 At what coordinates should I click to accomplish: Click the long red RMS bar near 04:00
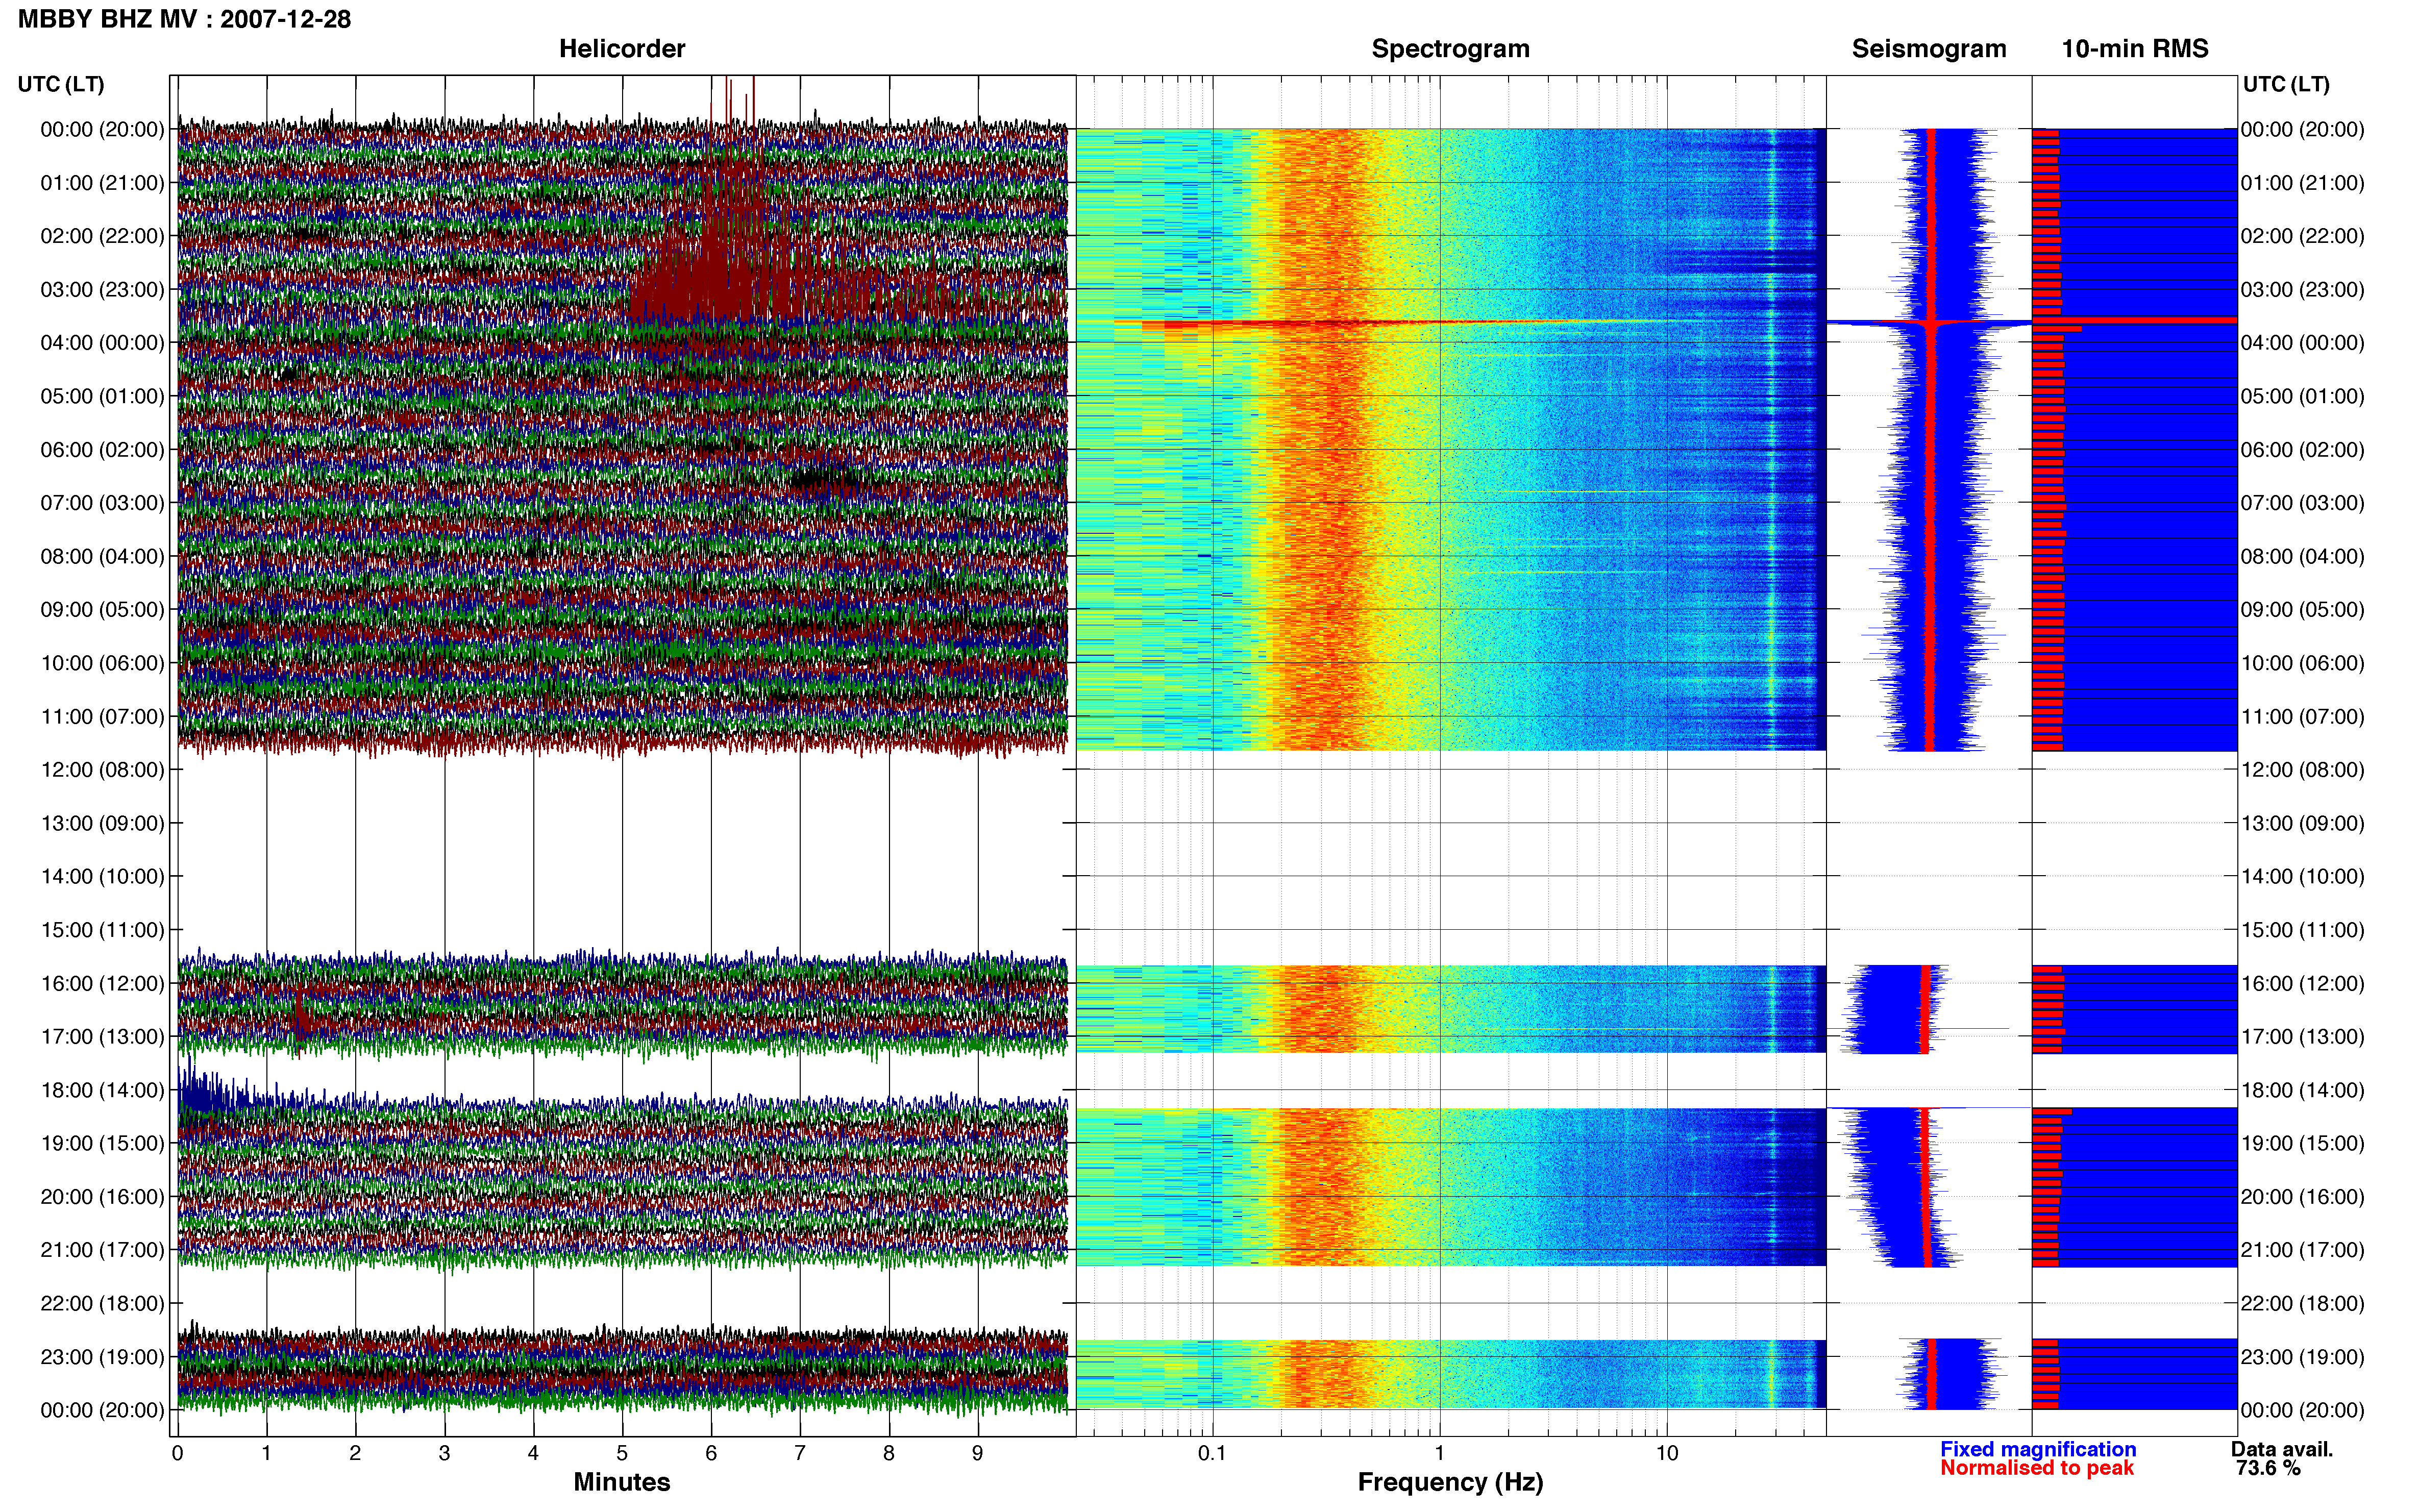pos(2134,320)
